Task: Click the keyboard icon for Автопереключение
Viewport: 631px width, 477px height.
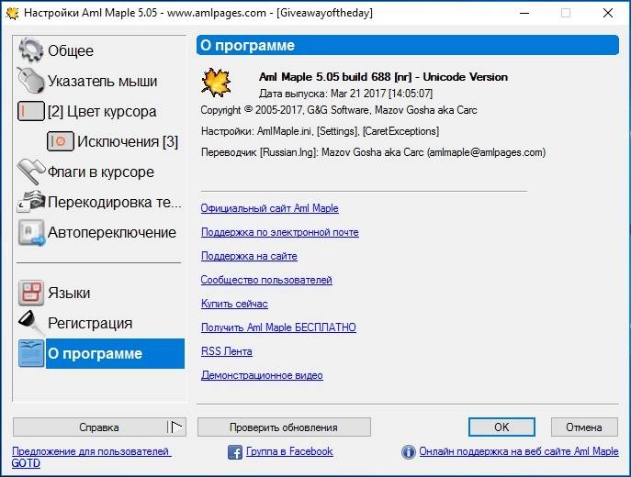Action: [31, 232]
